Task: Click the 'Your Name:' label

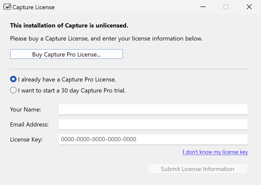Action: tap(25, 109)
